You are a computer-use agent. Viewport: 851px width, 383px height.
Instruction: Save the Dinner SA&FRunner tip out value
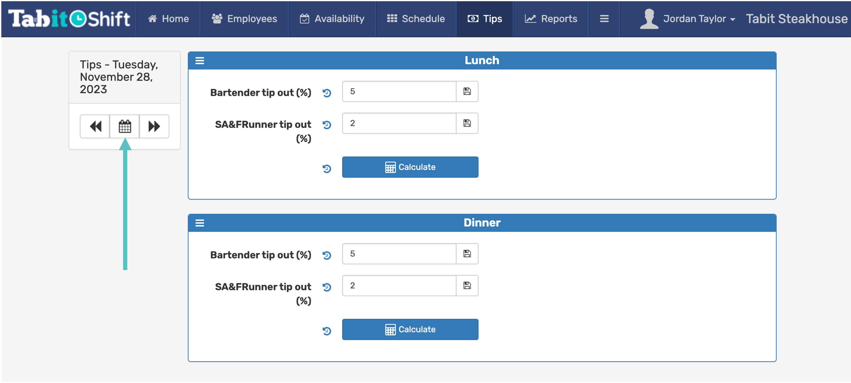[x=467, y=285]
